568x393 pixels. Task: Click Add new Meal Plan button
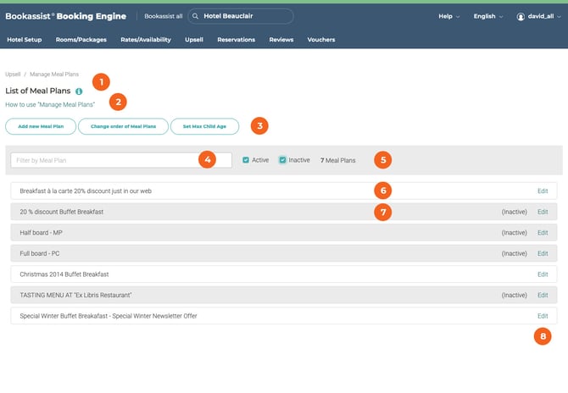(40, 126)
